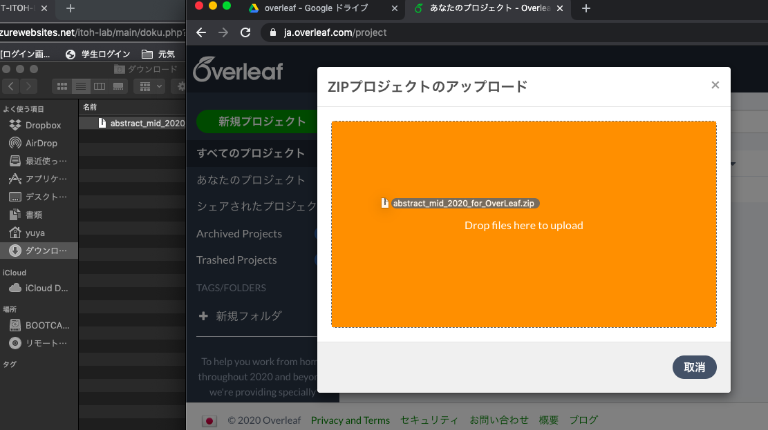Open the ログイン画面 bookmark
The image size is (768, 430).
pos(25,54)
